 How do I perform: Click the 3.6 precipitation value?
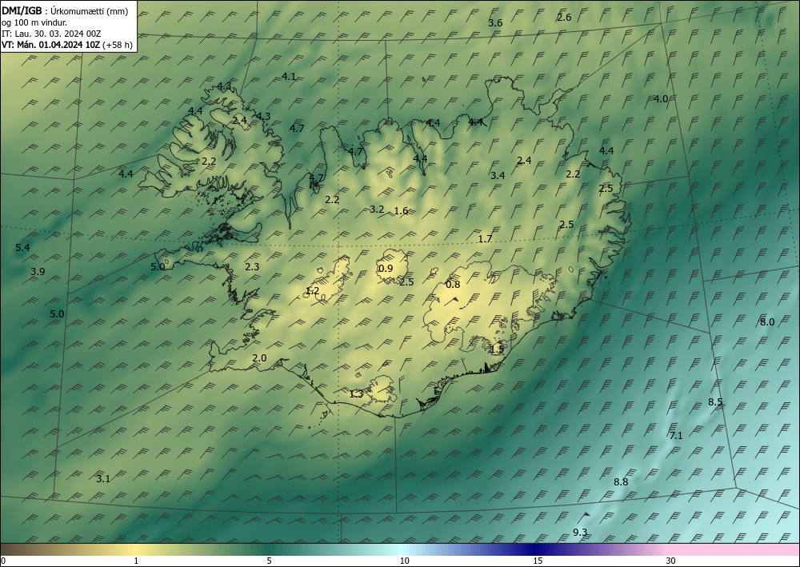(495, 23)
